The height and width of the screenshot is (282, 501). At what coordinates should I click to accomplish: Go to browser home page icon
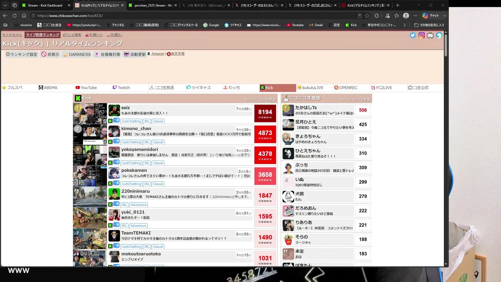pos(24,16)
